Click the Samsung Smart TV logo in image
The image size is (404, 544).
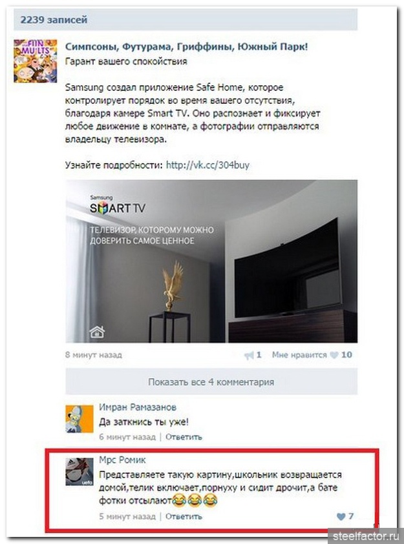pos(118,205)
